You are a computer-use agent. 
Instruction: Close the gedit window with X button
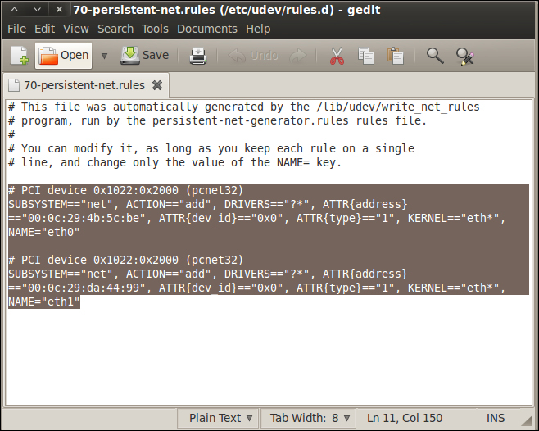point(59,10)
